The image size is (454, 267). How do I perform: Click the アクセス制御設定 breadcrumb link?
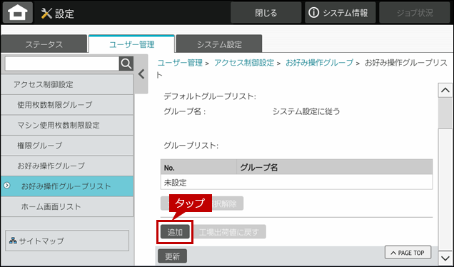coord(244,63)
